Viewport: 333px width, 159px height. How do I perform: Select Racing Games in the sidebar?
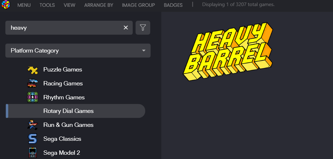pyautogui.click(x=63, y=83)
